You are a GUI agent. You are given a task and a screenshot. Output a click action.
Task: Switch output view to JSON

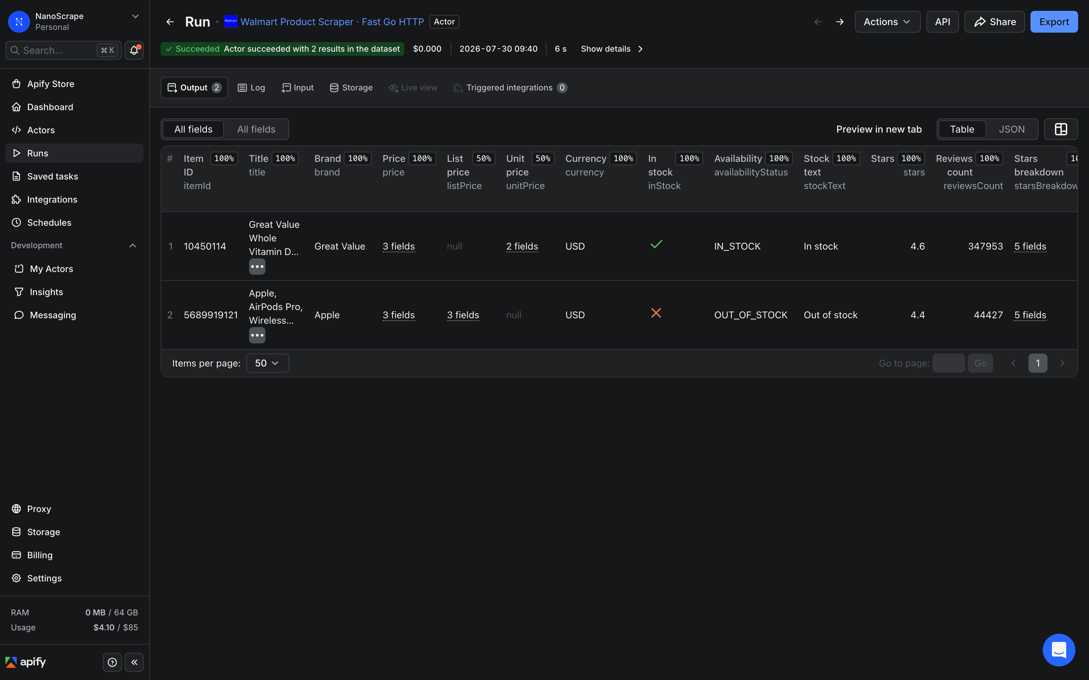pos(1012,130)
